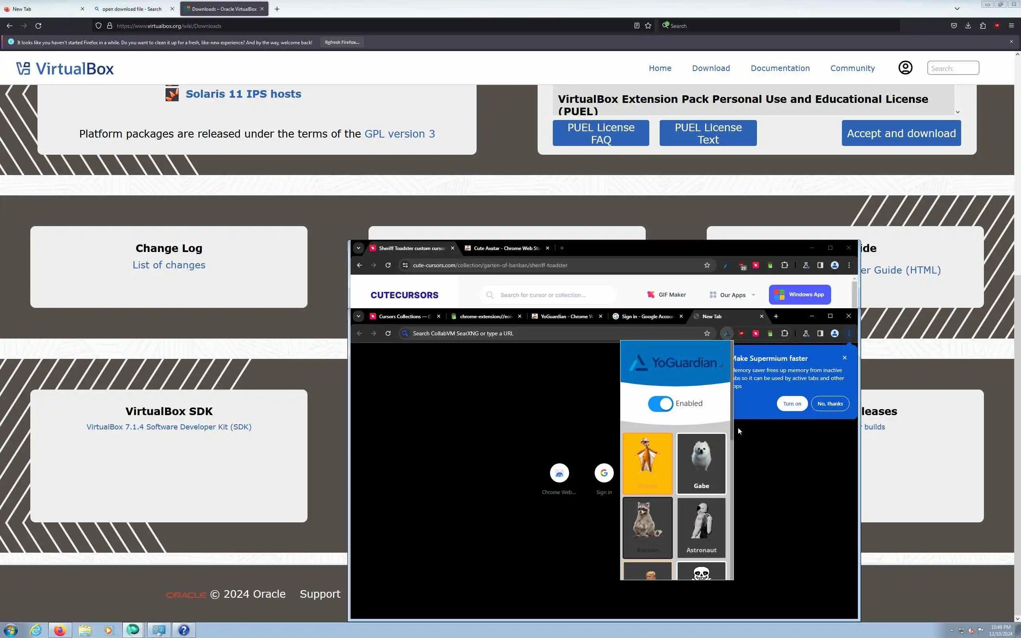Screen dimensions: 1021x638
Task: Click the cursor or collection search field
Action: point(548,295)
